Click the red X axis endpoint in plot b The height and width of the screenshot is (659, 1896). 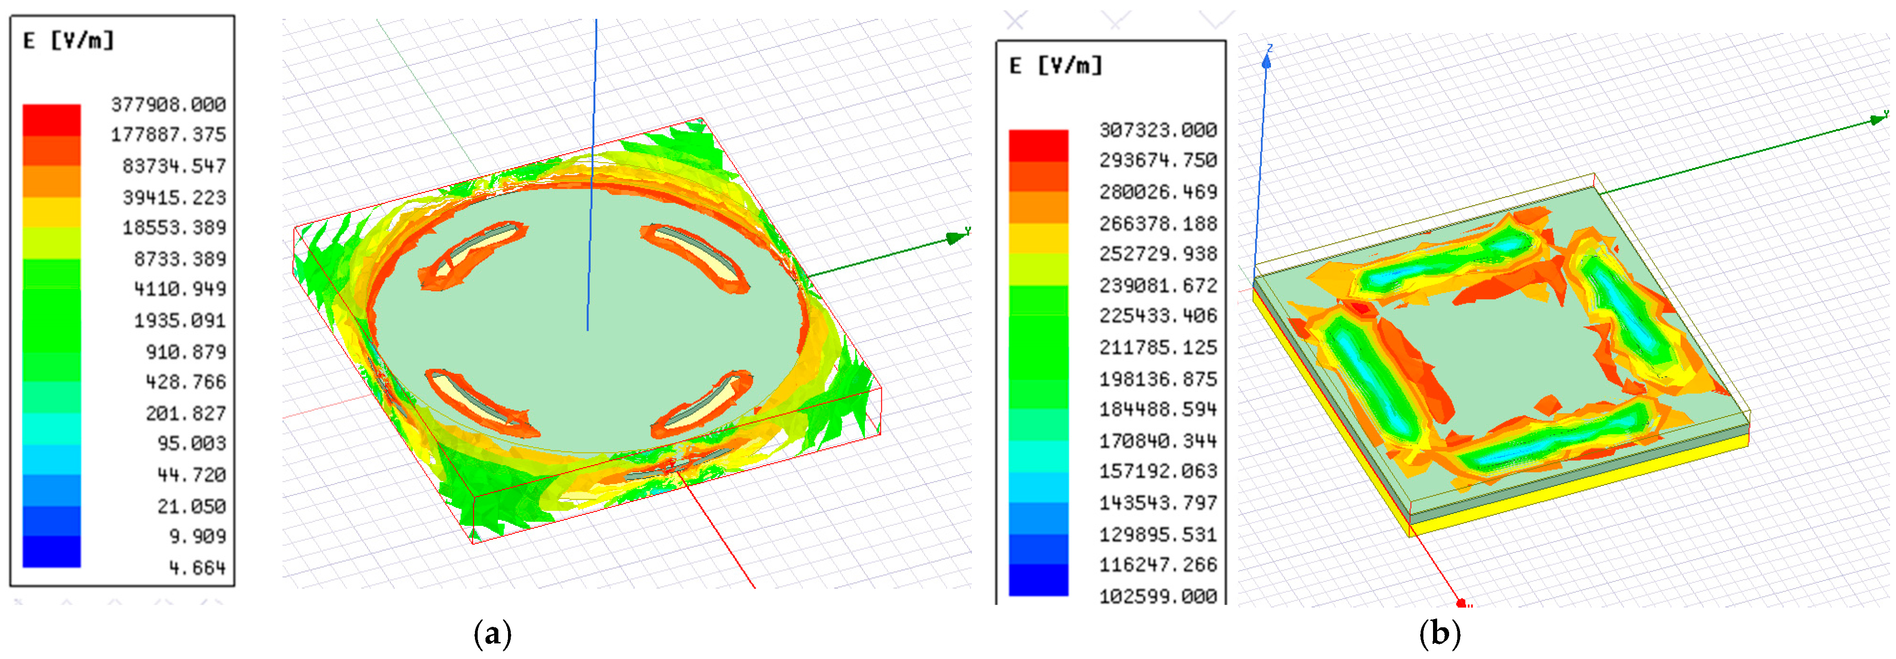[x=1461, y=603]
